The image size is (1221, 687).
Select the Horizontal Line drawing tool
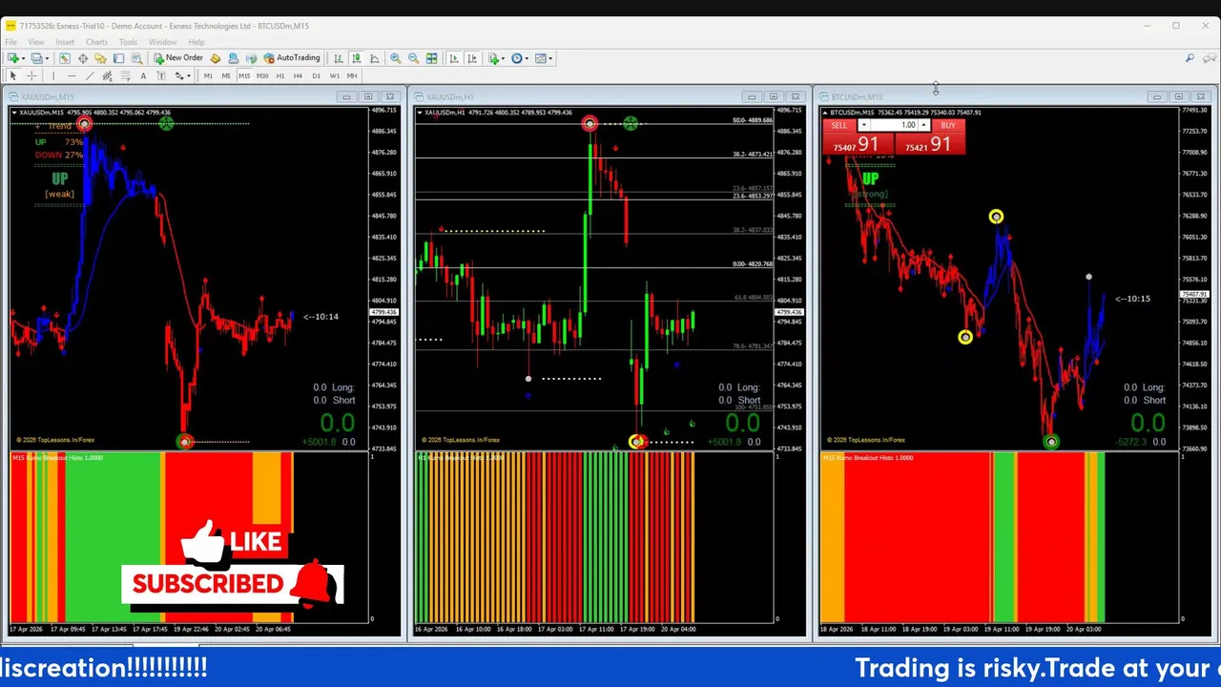click(x=72, y=76)
